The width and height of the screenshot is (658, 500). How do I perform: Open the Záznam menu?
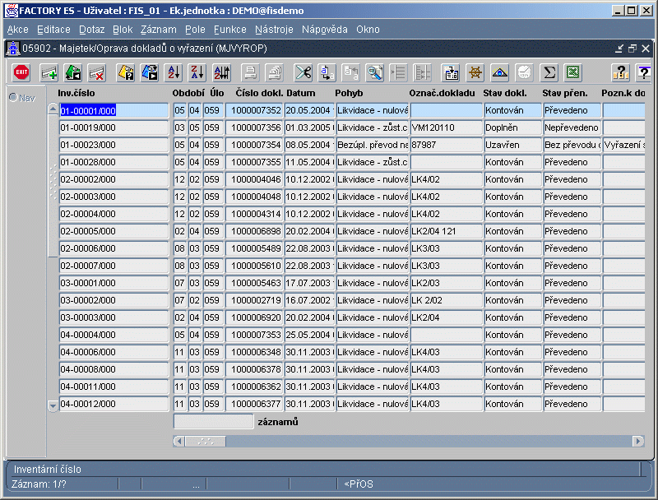pos(158,30)
